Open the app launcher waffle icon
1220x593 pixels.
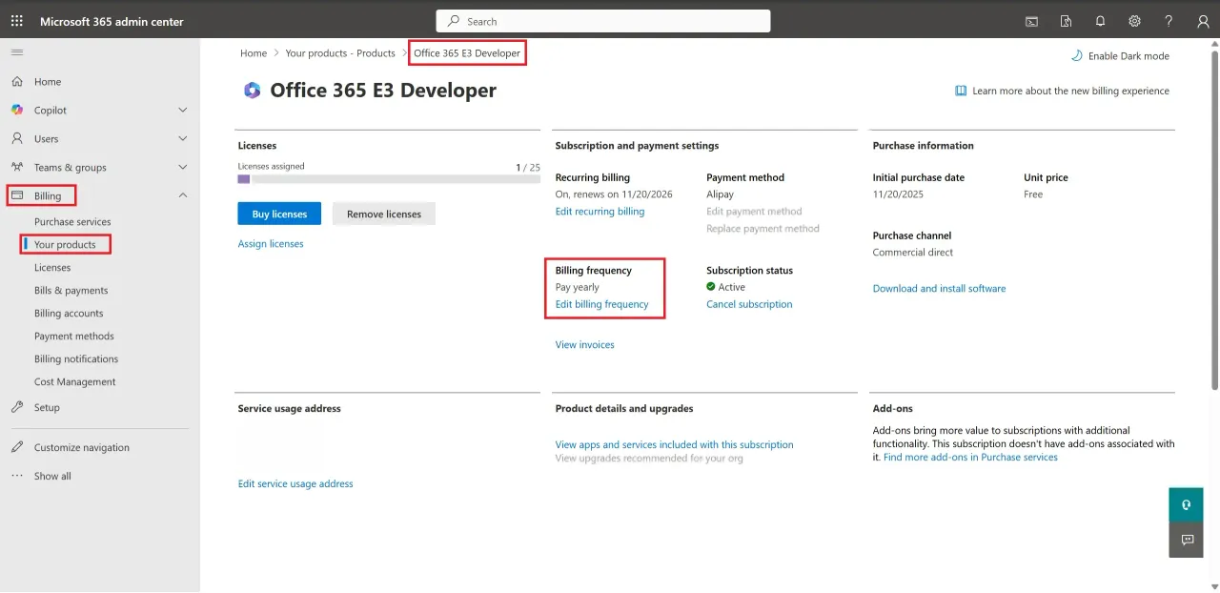tap(17, 21)
